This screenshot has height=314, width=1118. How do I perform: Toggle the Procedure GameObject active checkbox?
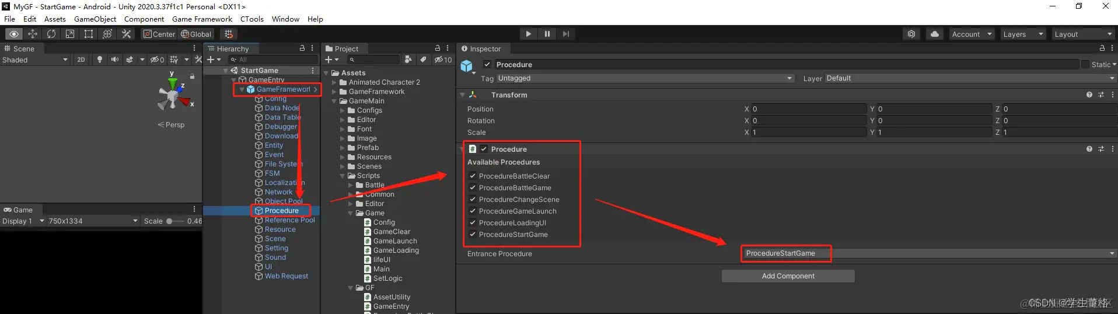487,64
